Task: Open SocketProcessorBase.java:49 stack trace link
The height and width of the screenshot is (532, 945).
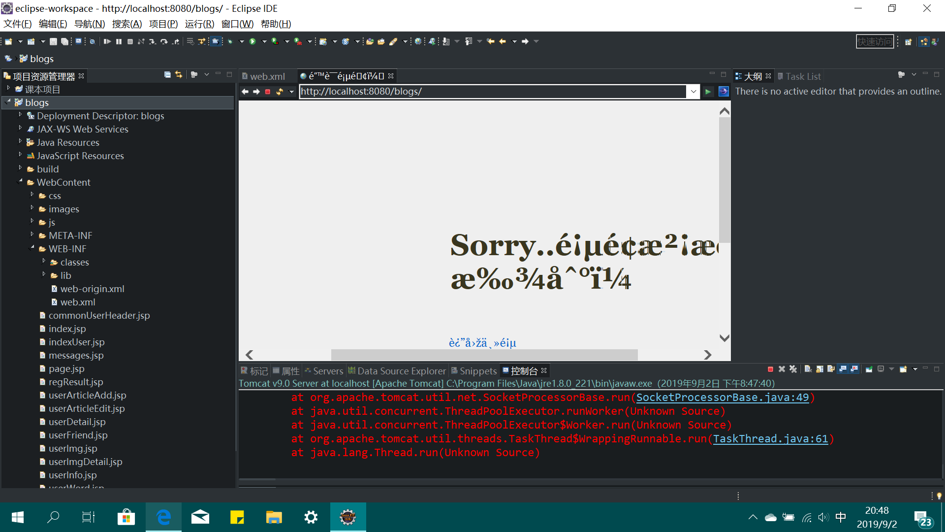Action: pos(722,398)
